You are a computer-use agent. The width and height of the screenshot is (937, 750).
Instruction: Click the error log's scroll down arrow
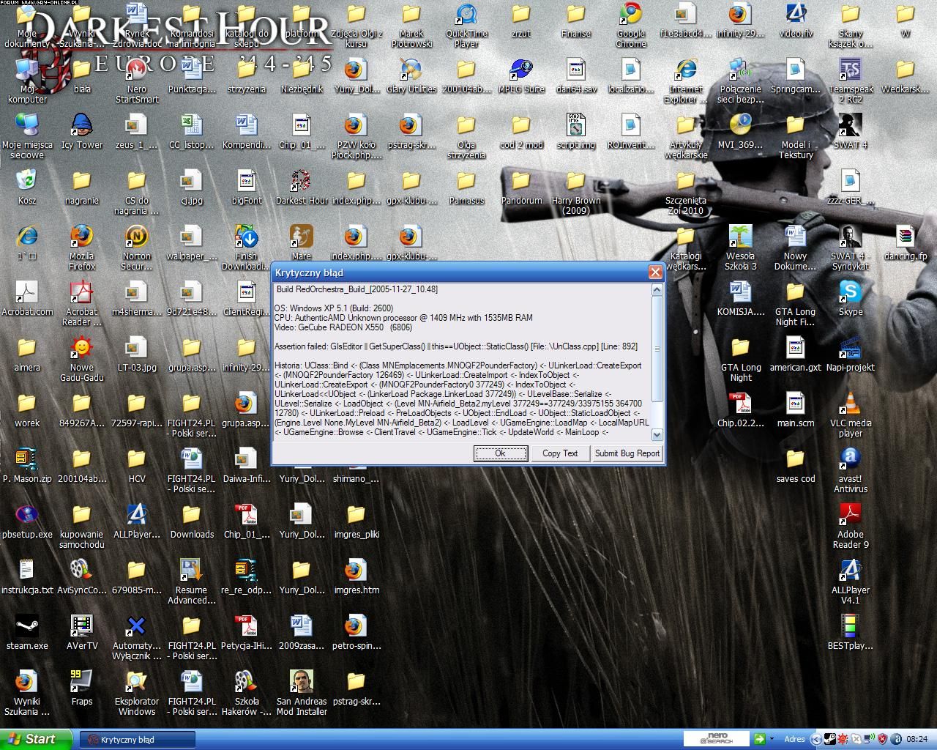(657, 434)
